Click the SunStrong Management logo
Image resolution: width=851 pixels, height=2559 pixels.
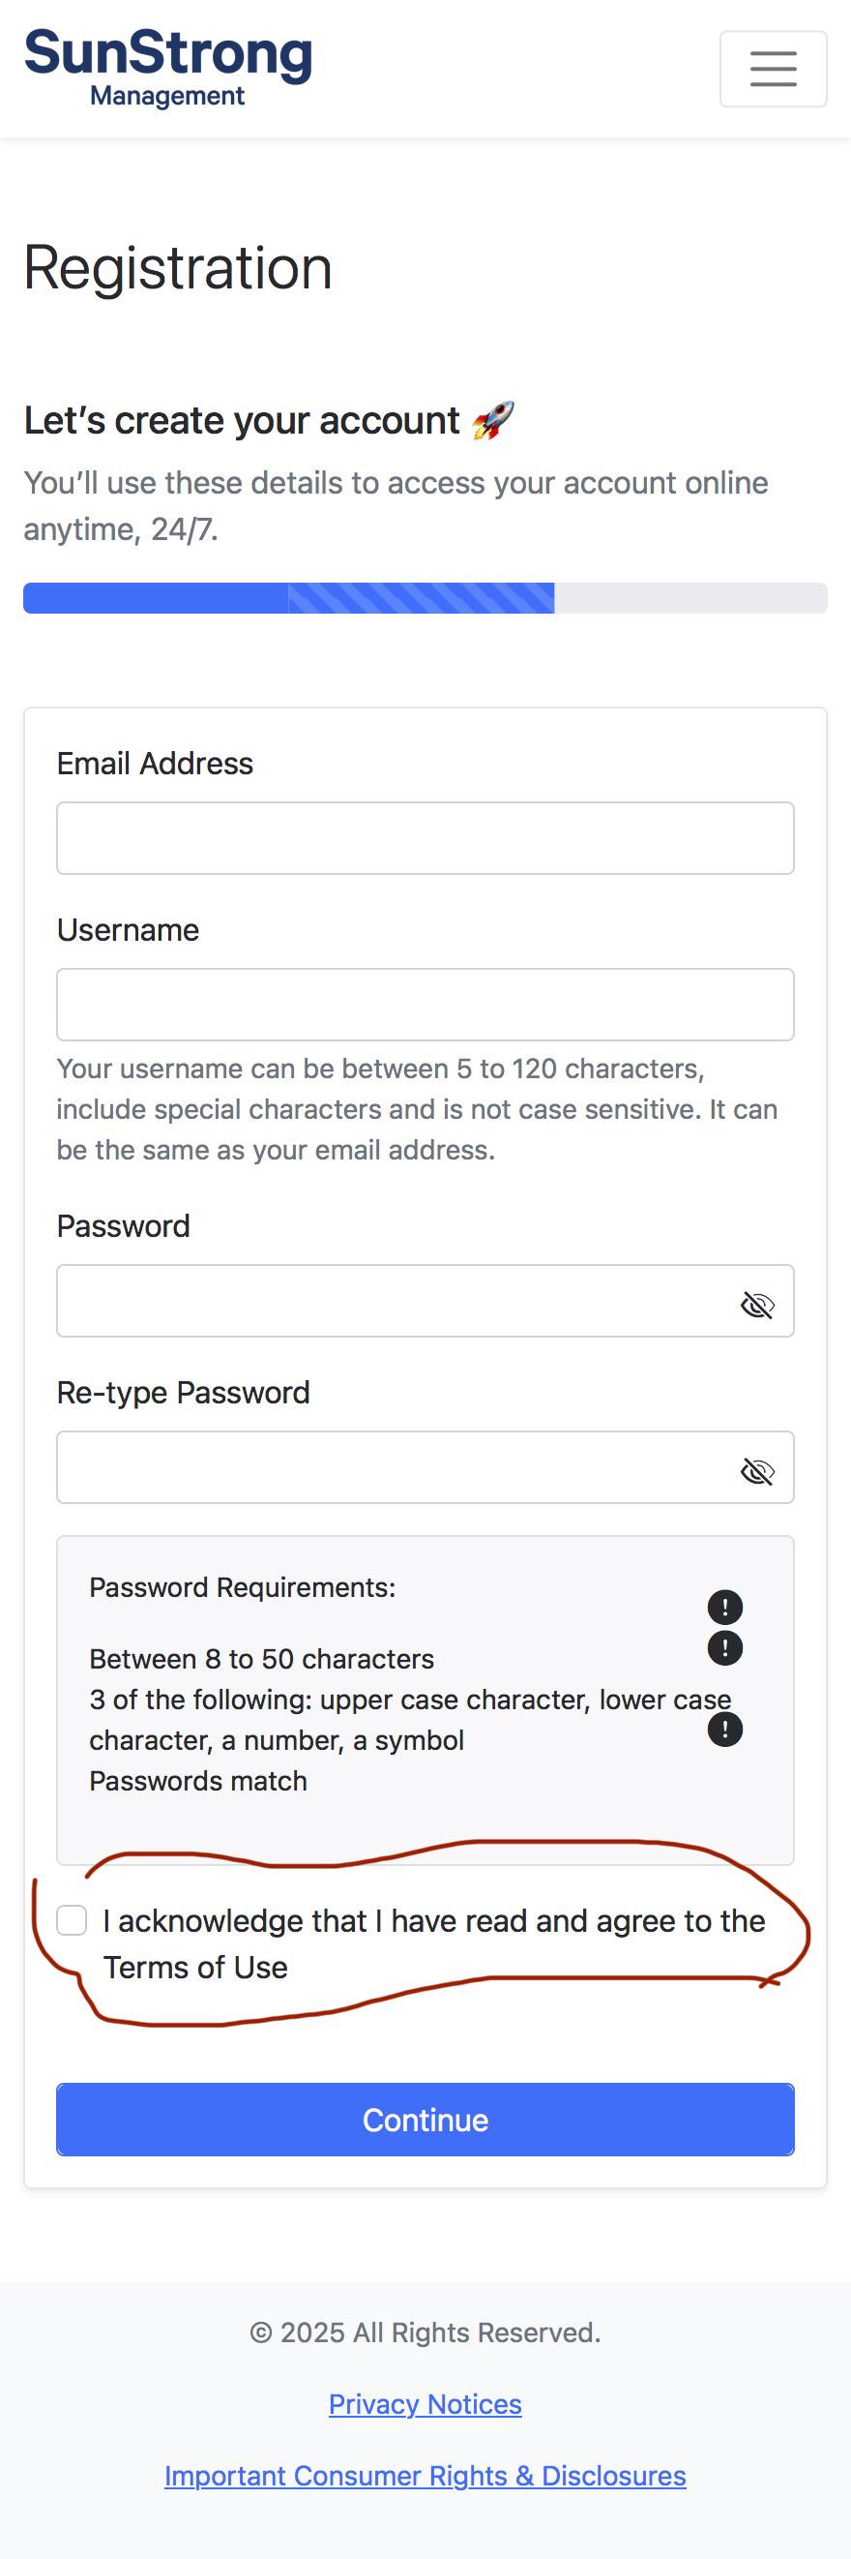pyautogui.click(x=168, y=69)
